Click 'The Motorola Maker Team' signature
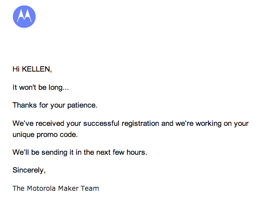The height and width of the screenshot is (205, 262). 56,189
